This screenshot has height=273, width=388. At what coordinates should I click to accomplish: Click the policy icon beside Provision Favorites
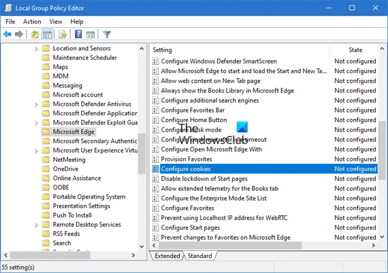[x=155, y=159]
